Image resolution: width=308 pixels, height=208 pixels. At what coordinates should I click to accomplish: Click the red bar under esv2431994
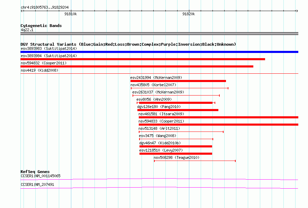click(178, 81)
